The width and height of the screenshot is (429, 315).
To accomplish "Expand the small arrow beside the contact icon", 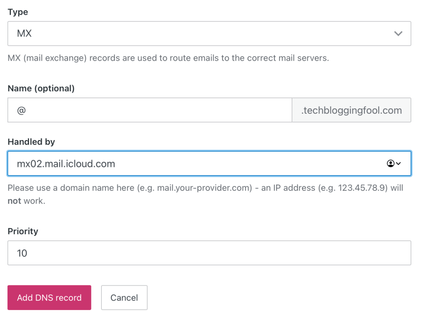I will pyautogui.click(x=398, y=164).
